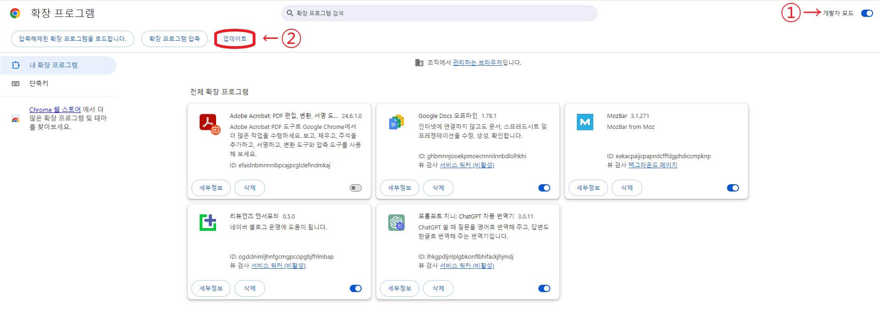Screen dimensions: 879x309
Task: Click 삭제 for Google Docs 오프라인
Action: tap(438, 188)
